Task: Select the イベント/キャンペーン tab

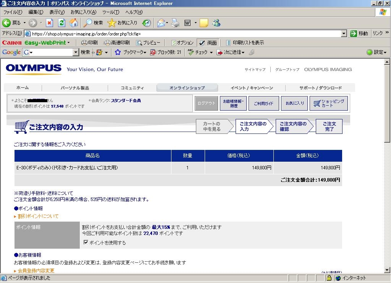Action: pyautogui.click(x=252, y=88)
